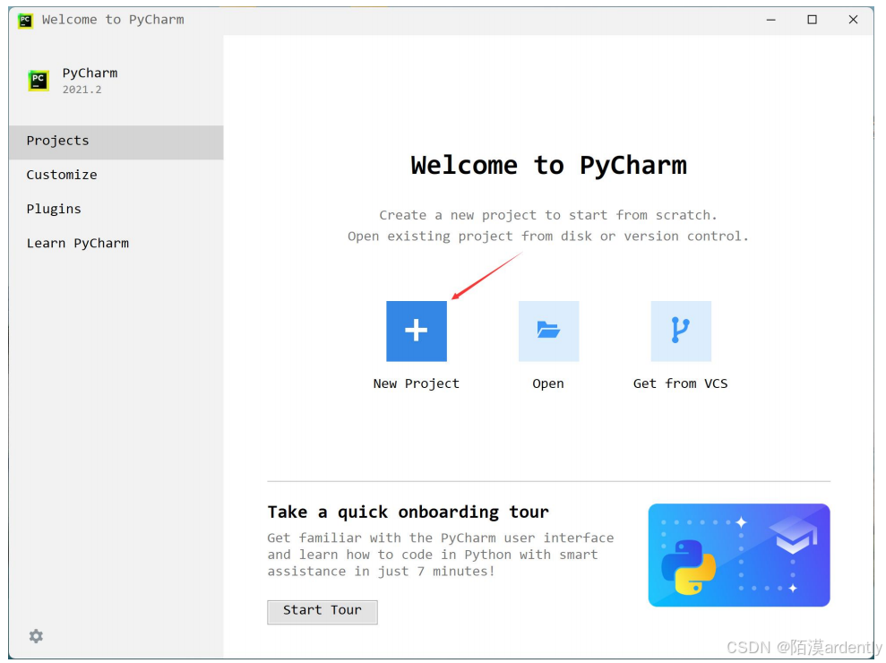This screenshot has width=886, height=663.
Task: Click the PyCharm logo in the sidebar
Action: click(x=39, y=81)
